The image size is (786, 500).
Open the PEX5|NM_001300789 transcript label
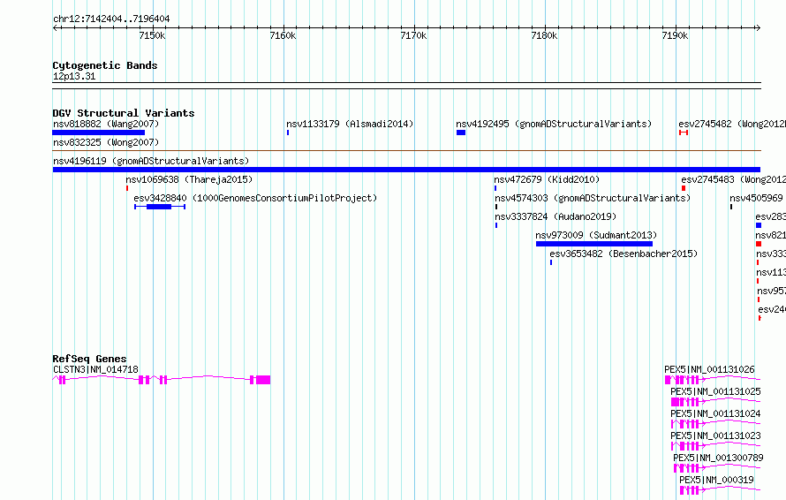(718, 458)
